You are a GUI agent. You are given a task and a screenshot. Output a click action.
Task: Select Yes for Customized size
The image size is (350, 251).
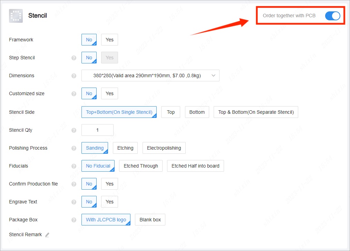click(x=109, y=93)
